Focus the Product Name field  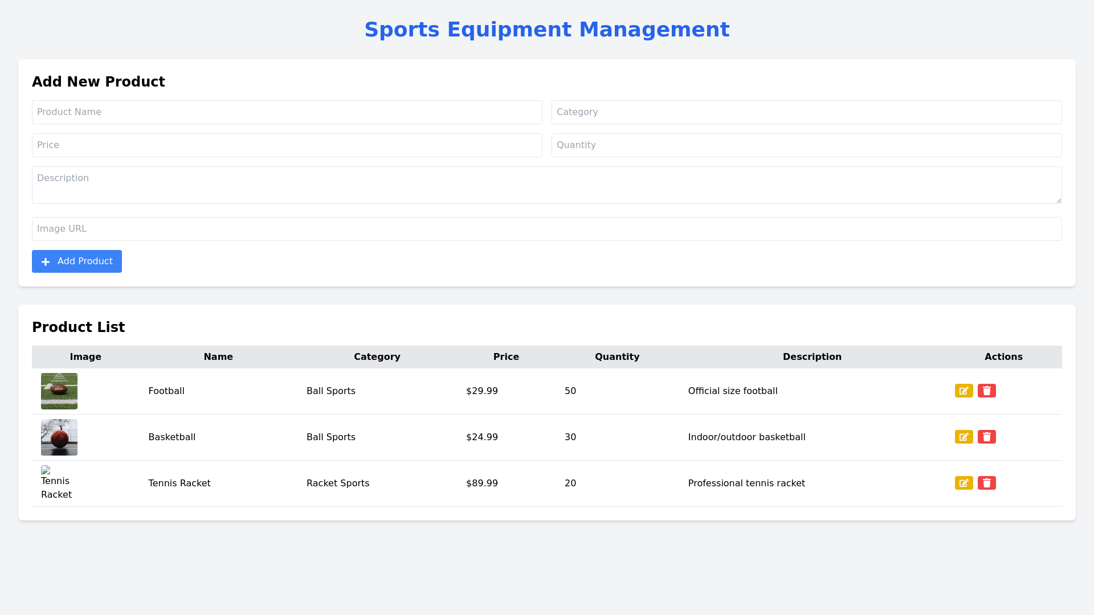click(x=287, y=112)
